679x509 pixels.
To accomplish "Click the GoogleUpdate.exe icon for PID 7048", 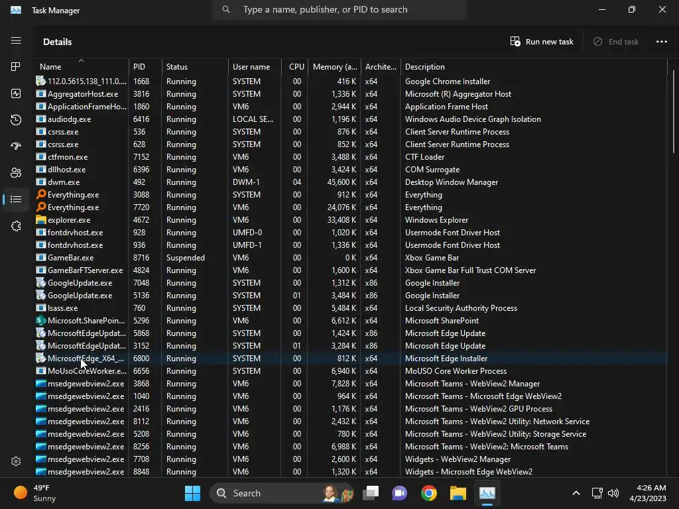I will [40, 282].
